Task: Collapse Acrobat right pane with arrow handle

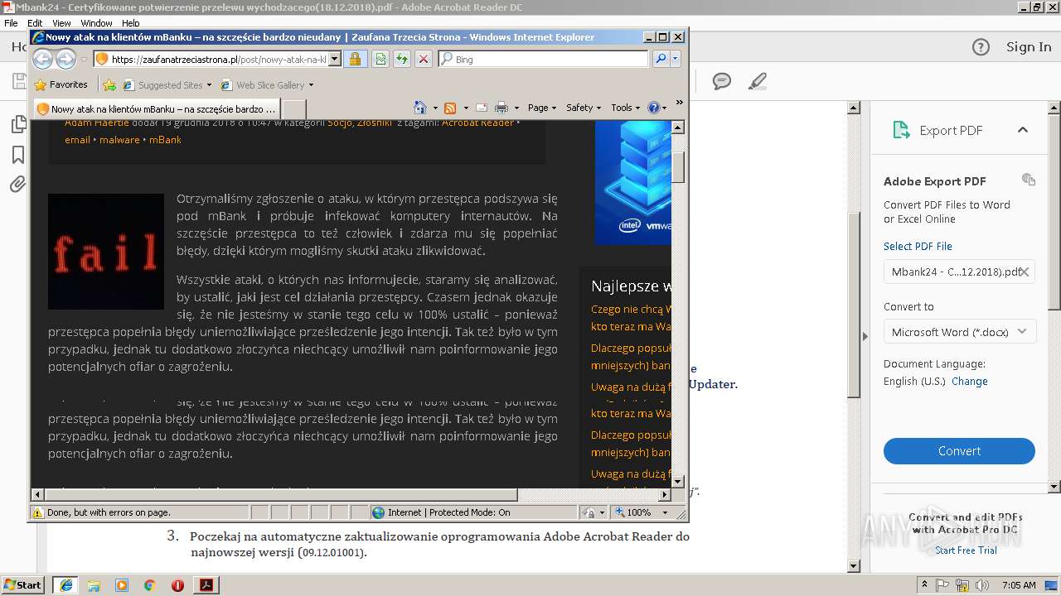Action: pyautogui.click(x=865, y=336)
